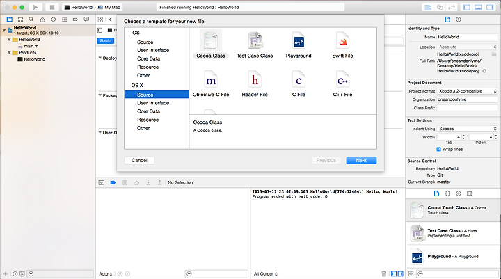The width and height of the screenshot is (501, 279).
Task: Open the File Template library
Action: [x=436, y=193]
